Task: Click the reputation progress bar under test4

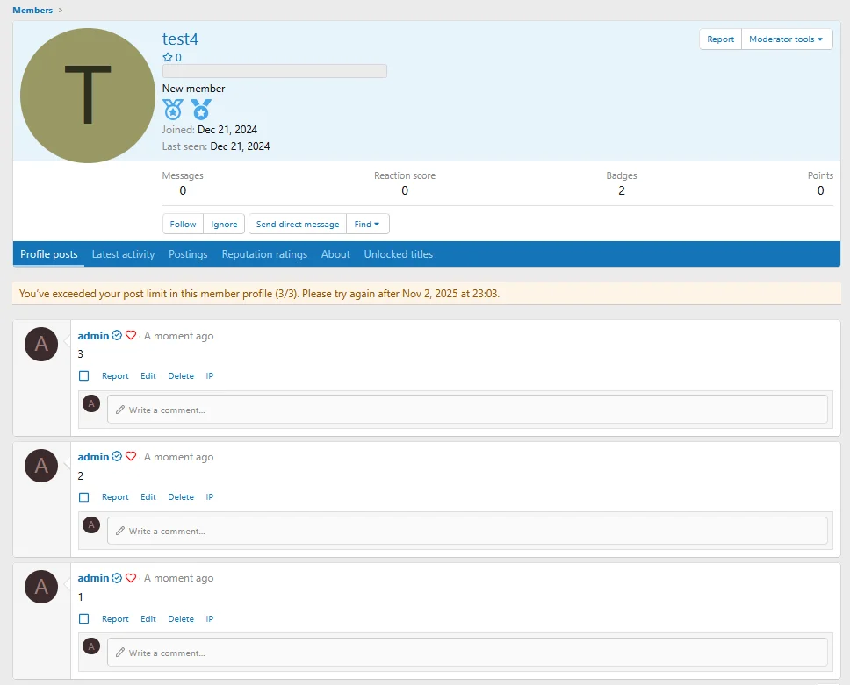Action: [274, 71]
